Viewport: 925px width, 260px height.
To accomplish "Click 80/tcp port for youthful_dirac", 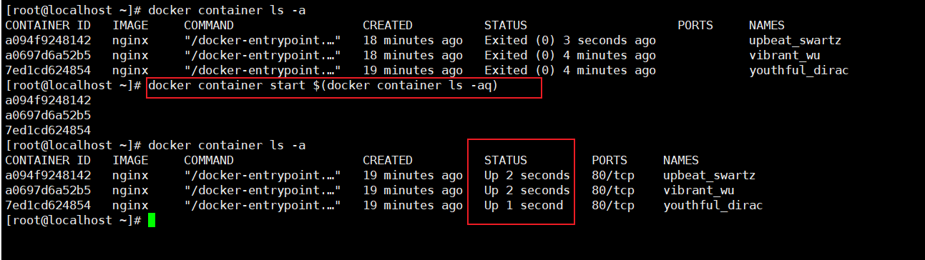I will point(613,206).
